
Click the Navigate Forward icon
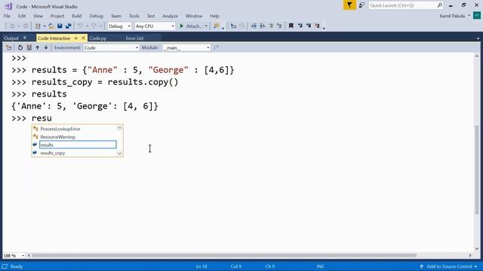[26, 26]
